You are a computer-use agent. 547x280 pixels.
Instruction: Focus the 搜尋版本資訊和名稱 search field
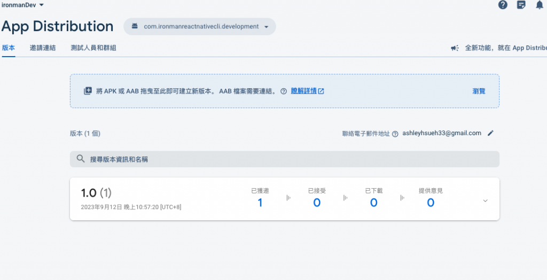285,159
